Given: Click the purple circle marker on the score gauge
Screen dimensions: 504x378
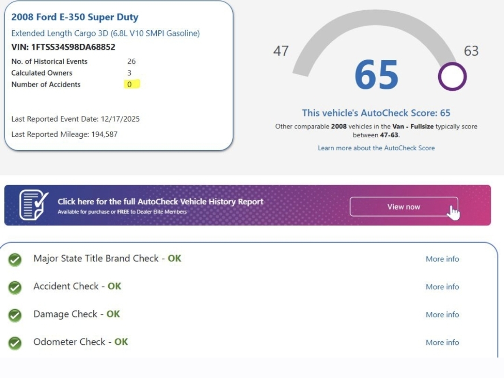Looking at the screenshot, I should [452, 76].
